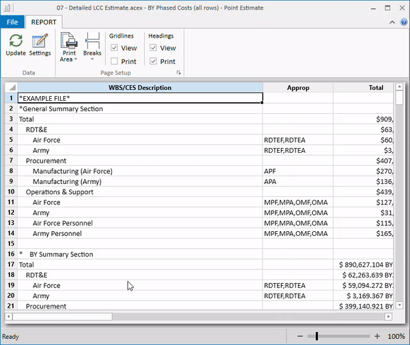Open the File menu
The image size is (410, 345).
(12, 22)
